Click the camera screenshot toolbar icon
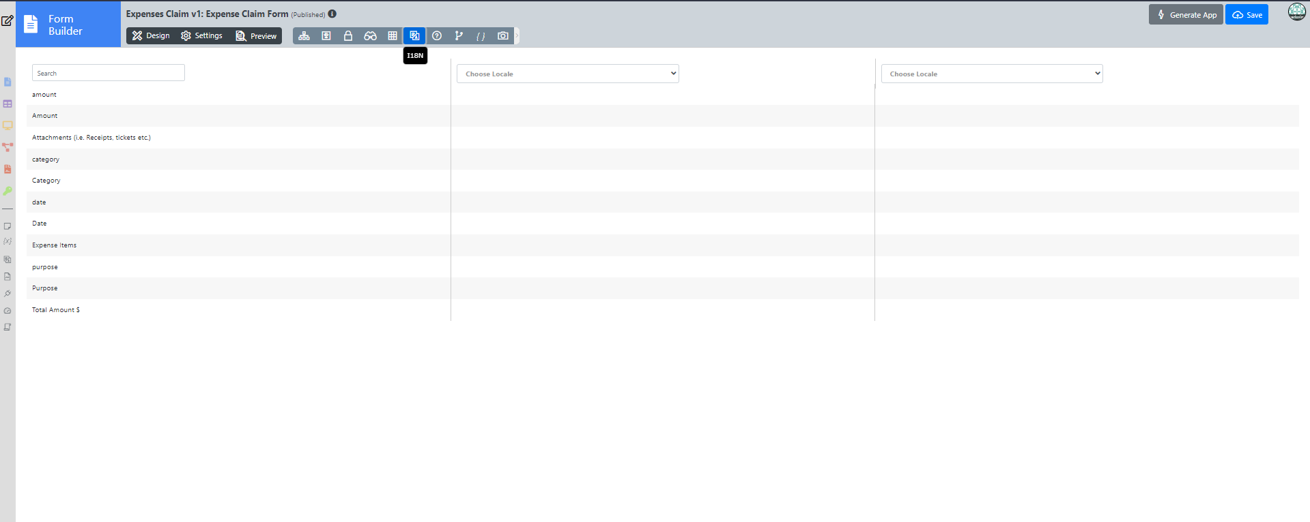This screenshot has width=1310, height=522. click(503, 36)
